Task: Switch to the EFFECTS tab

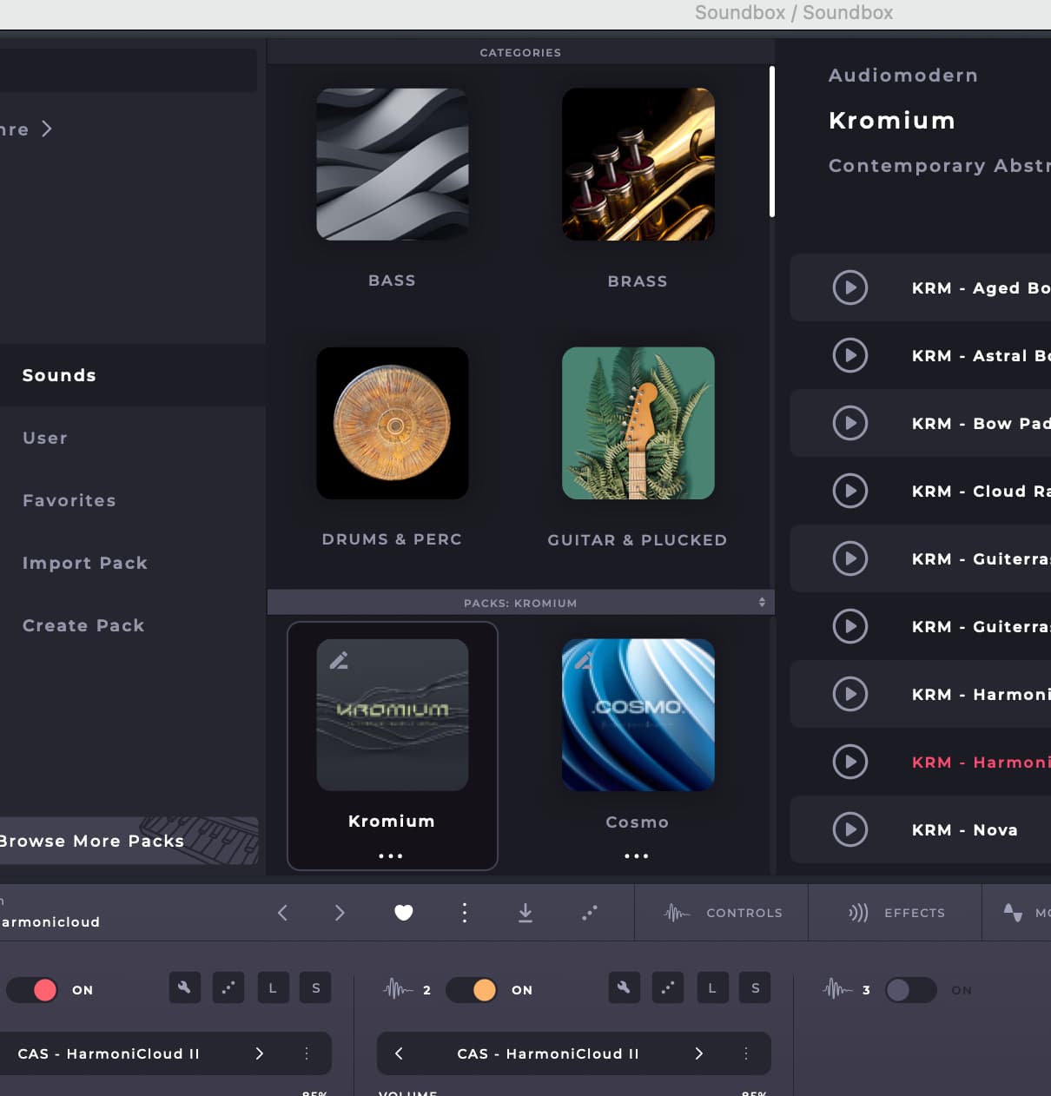Action: pyautogui.click(x=896, y=913)
